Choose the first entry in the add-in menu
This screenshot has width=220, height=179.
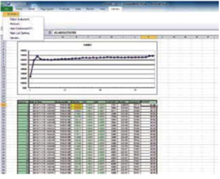(20, 19)
